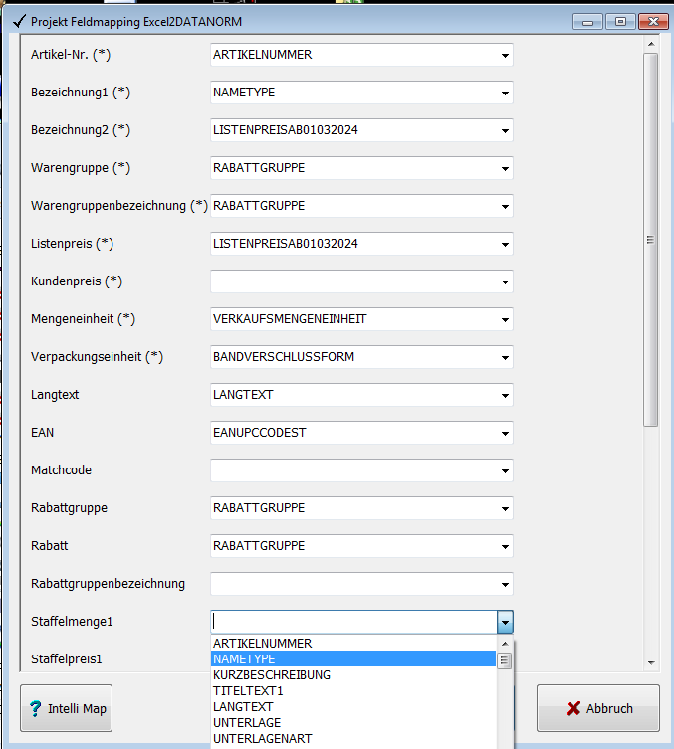Choose NAMETYPE from the dropdown list
Screen dimensions: 674x749
pyautogui.click(x=353, y=659)
